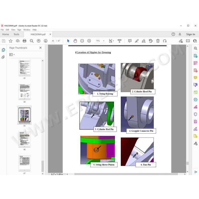Click the scrolling mode keyboard icon
Viewport: 199px width, 199px height.
(x=119, y=41)
